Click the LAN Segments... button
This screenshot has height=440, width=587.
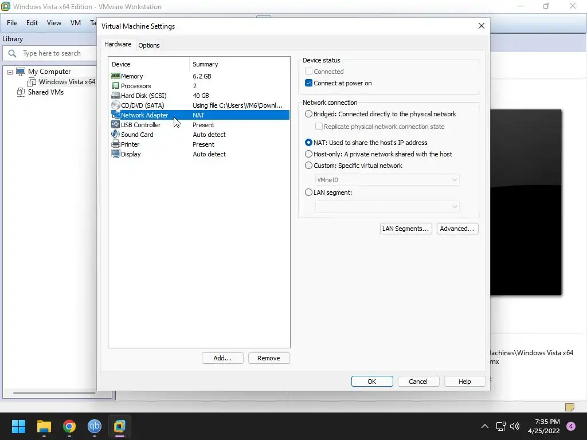point(406,229)
